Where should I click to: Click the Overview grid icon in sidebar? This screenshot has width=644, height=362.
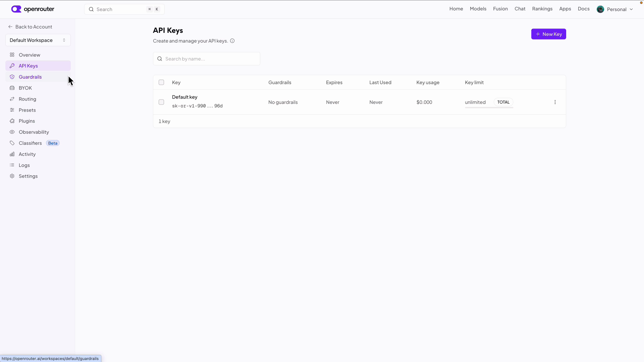click(x=12, y=55)
